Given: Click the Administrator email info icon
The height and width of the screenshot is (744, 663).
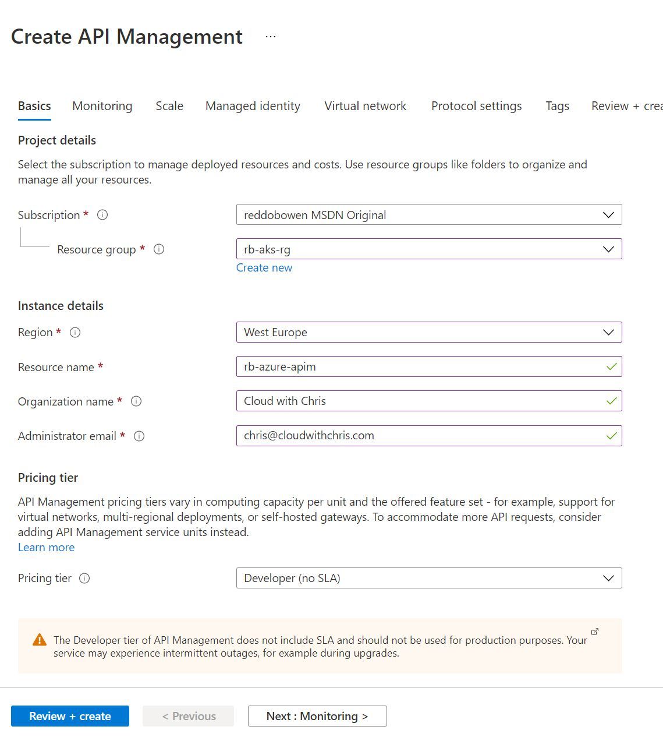Looking at the screenshot, I should 139,436.
